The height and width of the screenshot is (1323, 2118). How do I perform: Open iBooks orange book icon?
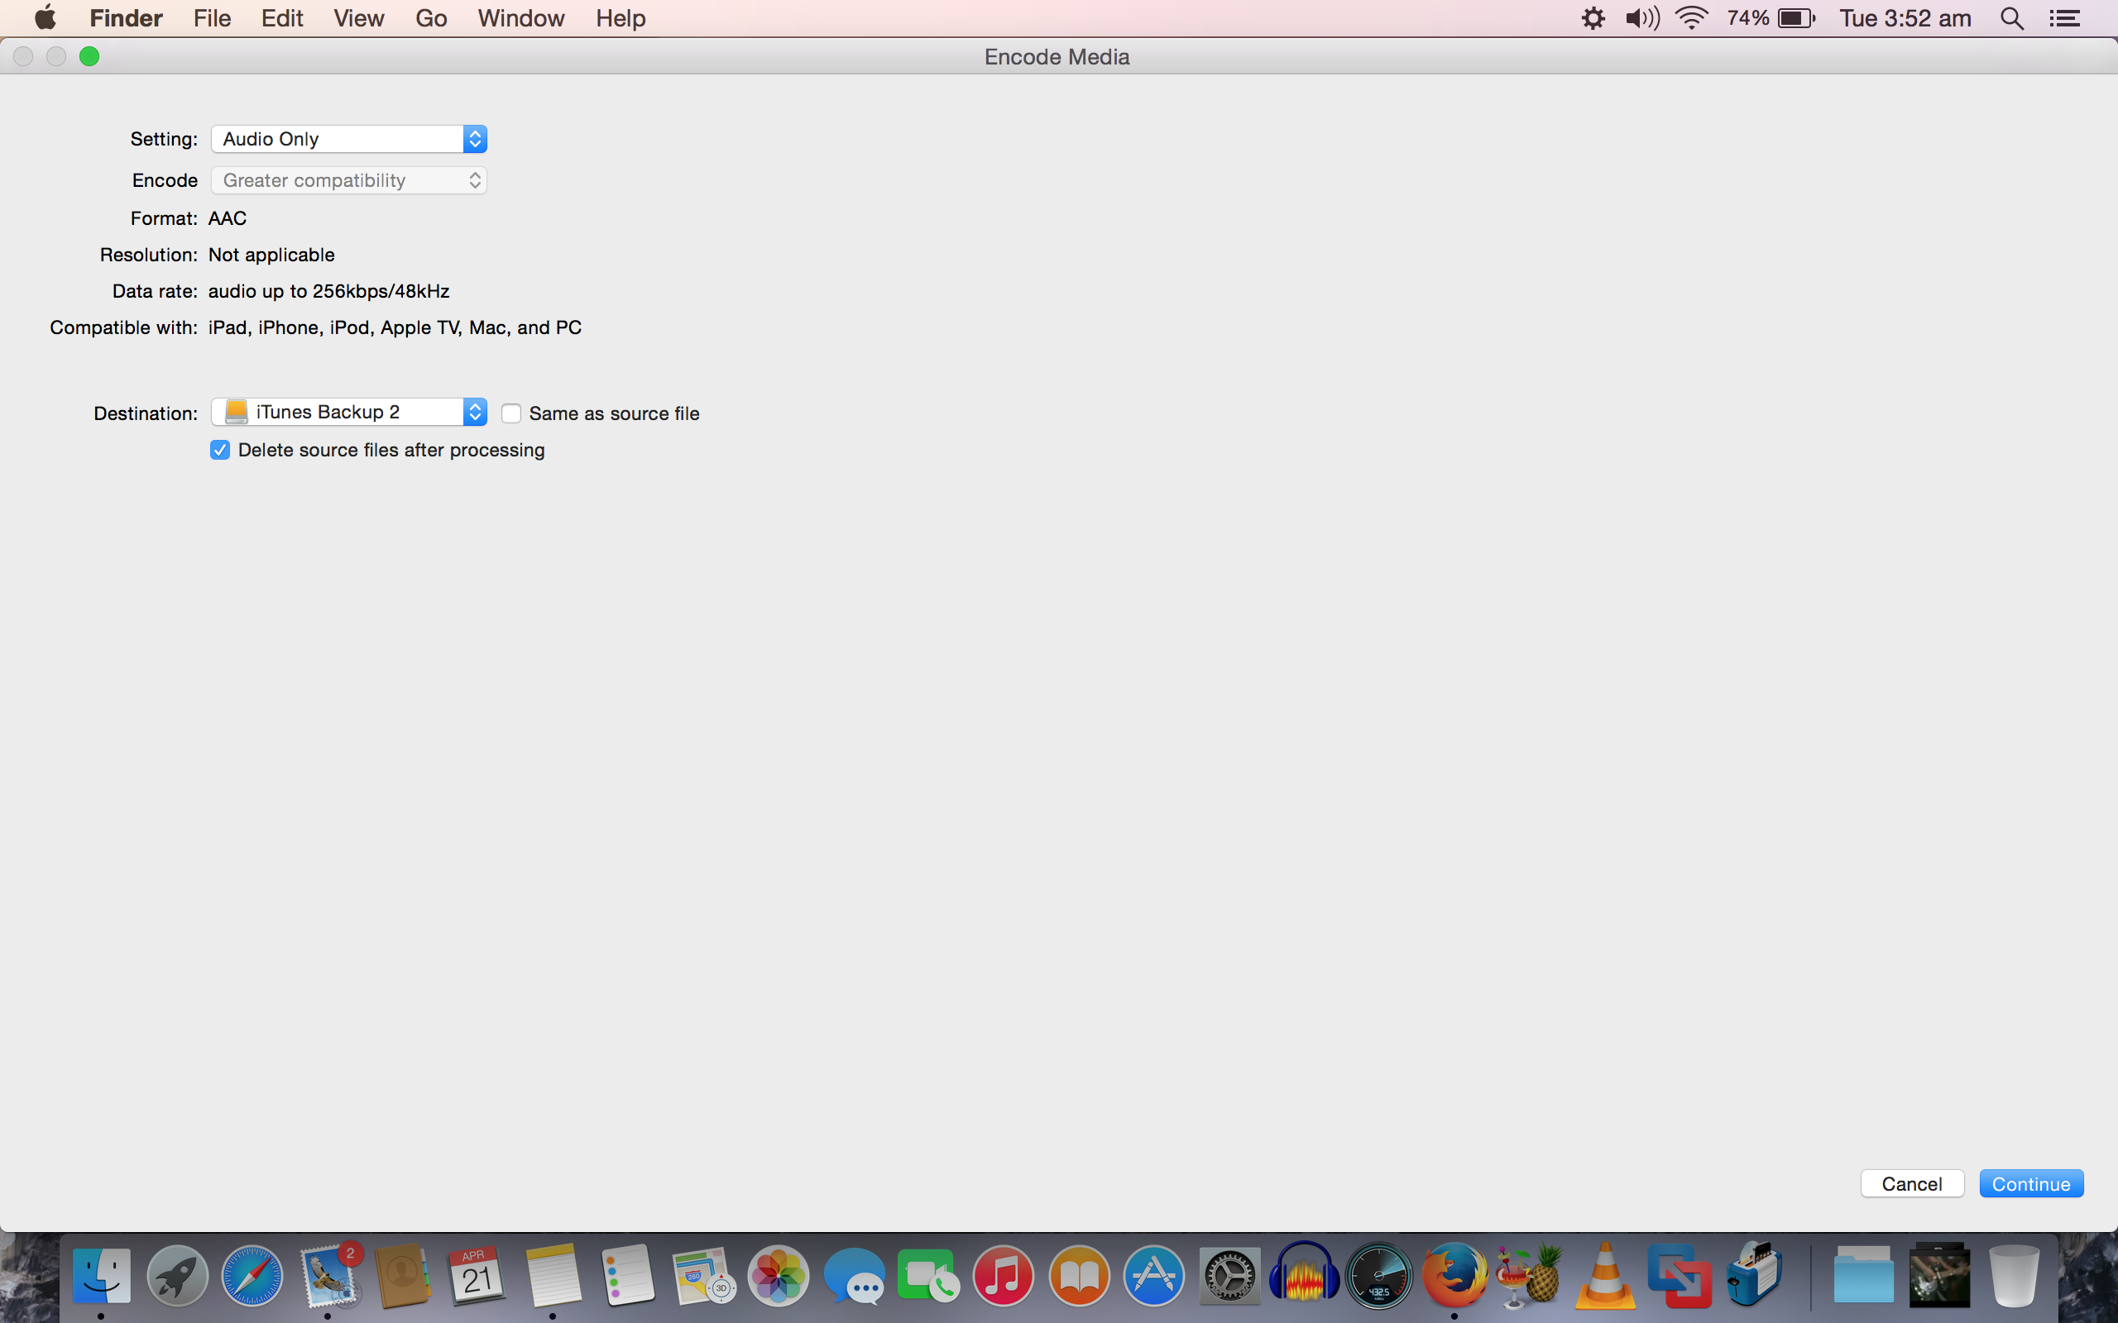(x=1079, y=1275)
